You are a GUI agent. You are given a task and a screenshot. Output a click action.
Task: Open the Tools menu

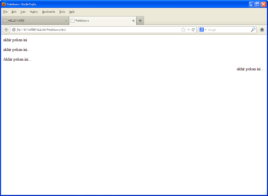[62, 12]
